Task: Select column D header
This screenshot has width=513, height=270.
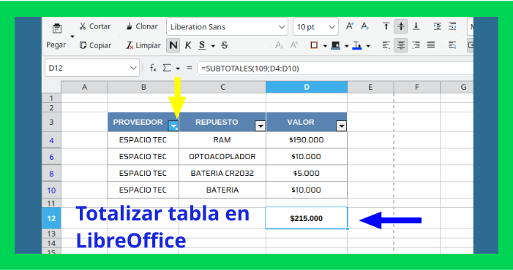Action: click(x=307, y=87)
